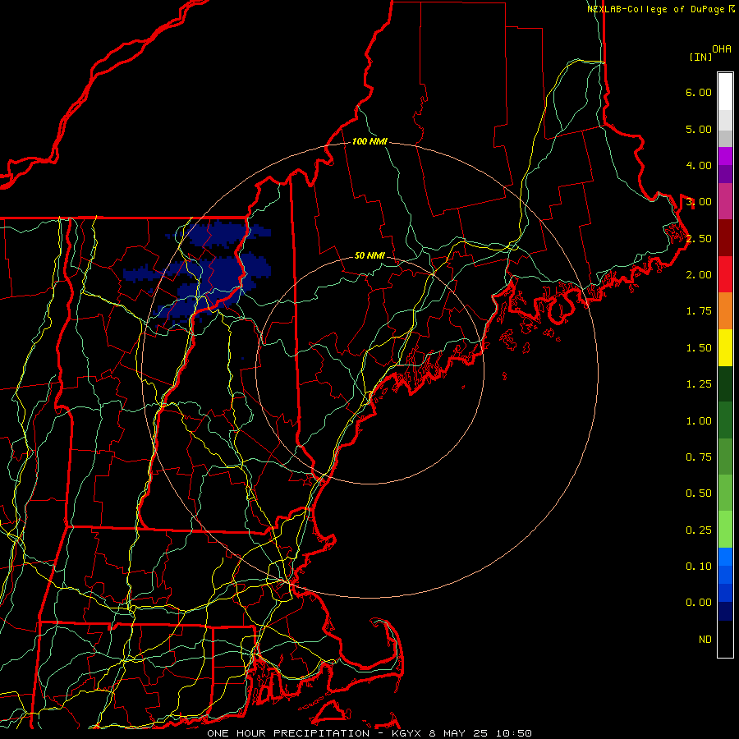Click the light green legend swatch
The image size is (739, 739).
coord(725,530)
